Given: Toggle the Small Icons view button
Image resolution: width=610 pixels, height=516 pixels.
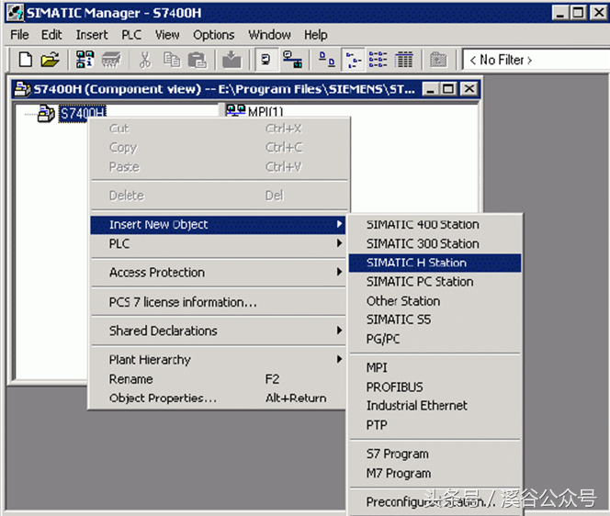Looking at the screenshot, I should tap(353, 60).
